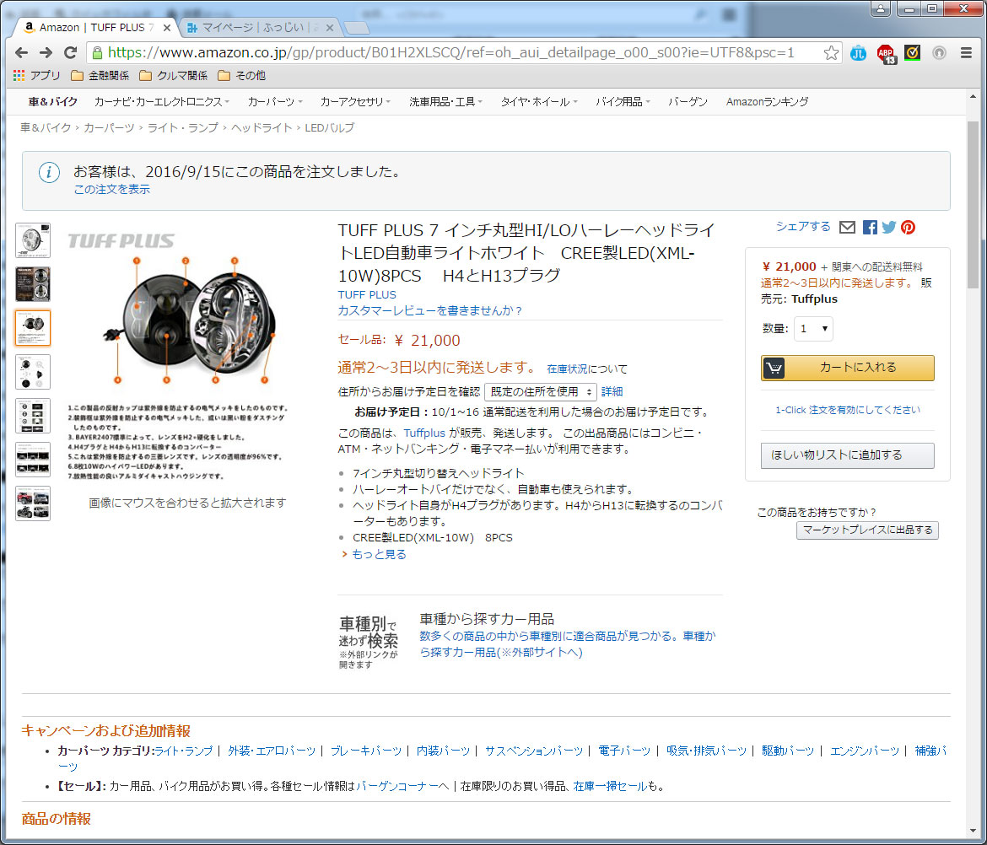This screenshot has width=987, height=845.
Task: Open a new browser tab
Action: (356, 28)
